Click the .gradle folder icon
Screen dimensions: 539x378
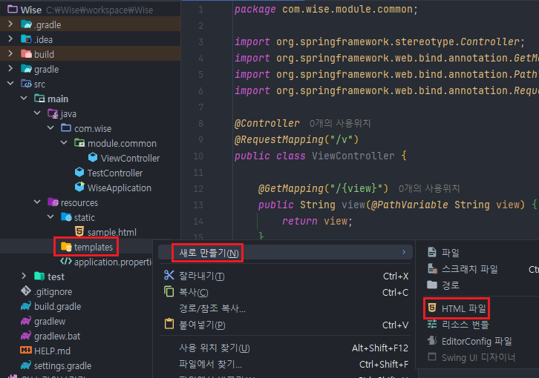pos(27,24)
